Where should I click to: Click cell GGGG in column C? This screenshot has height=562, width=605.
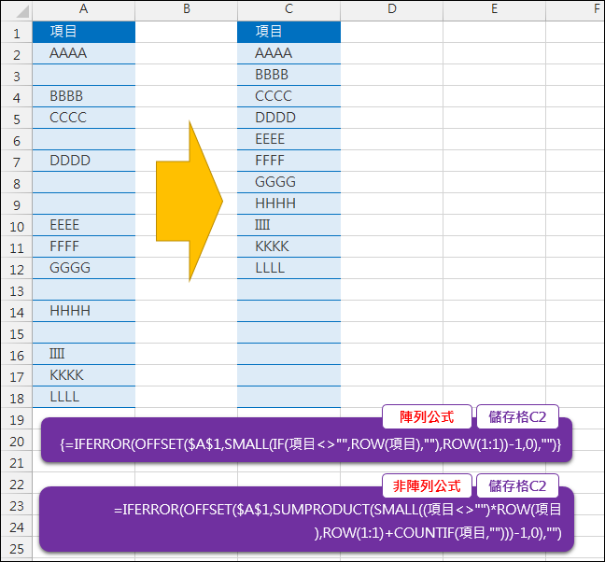tap(289, 182)
